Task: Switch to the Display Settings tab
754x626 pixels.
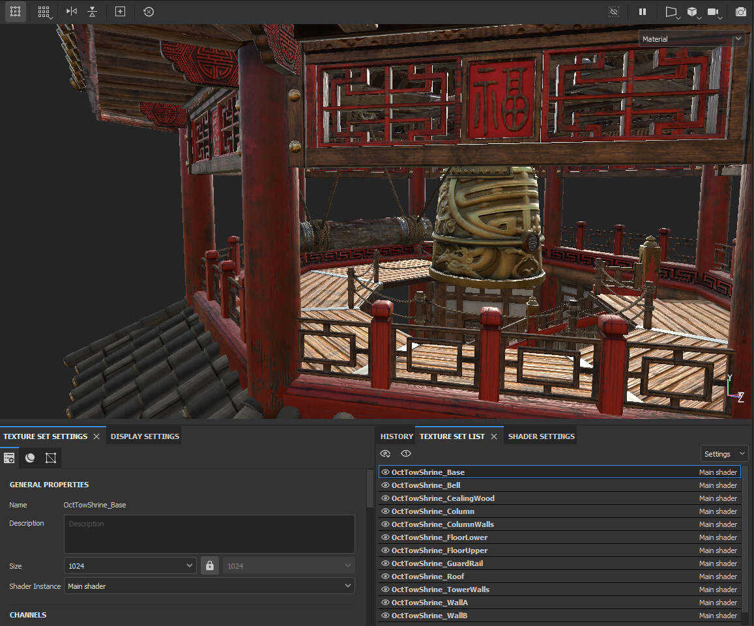Action: [145, 436]
